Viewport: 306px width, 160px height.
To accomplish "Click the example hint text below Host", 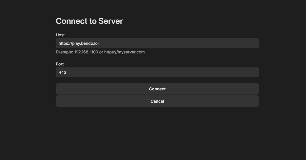I will 100,52.
